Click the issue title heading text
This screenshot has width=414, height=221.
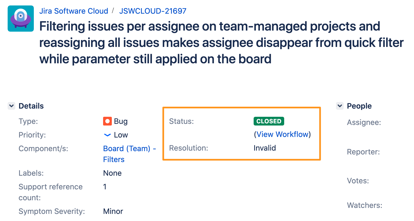pyautogui.click(x=221, y=43)
